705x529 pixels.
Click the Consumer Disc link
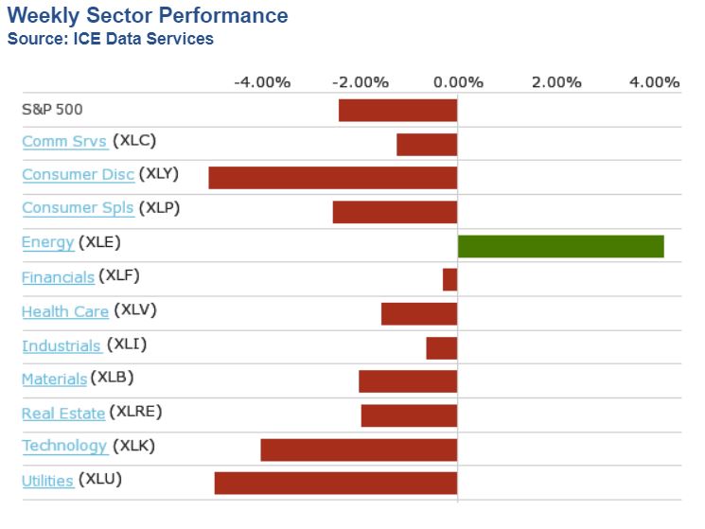tap(77, 174)
